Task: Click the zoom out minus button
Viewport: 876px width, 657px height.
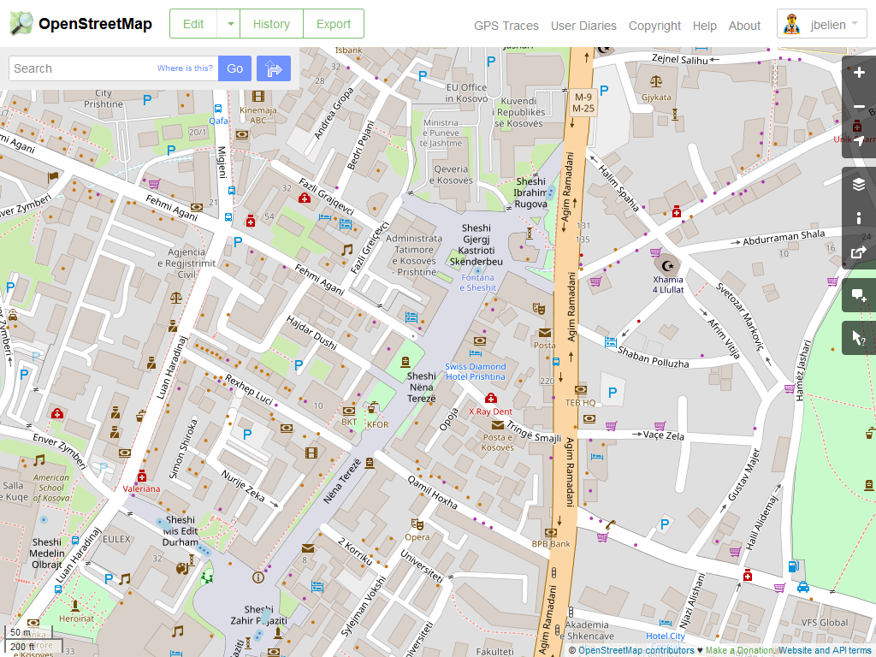Action: tap(859, 107)
